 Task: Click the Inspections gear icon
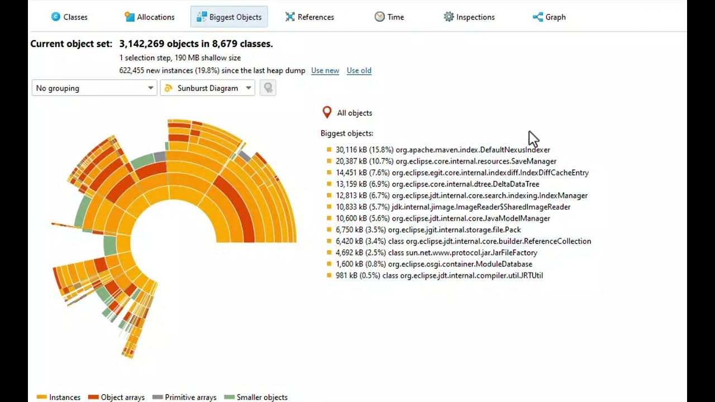449,17
